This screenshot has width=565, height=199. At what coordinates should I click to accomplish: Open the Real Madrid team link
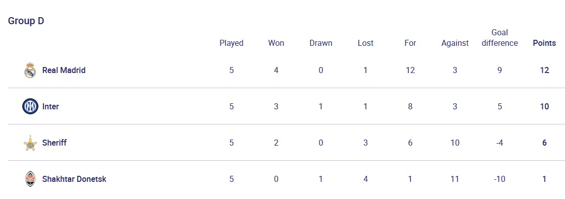point(64,70)
